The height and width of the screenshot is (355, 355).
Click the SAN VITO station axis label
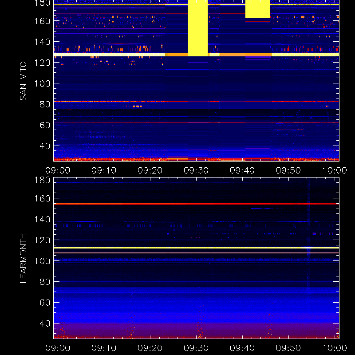pos(23,81)
